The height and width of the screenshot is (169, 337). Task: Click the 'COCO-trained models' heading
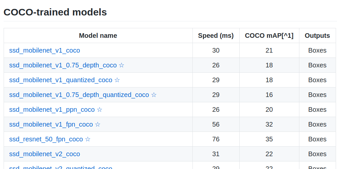[55, 12]
